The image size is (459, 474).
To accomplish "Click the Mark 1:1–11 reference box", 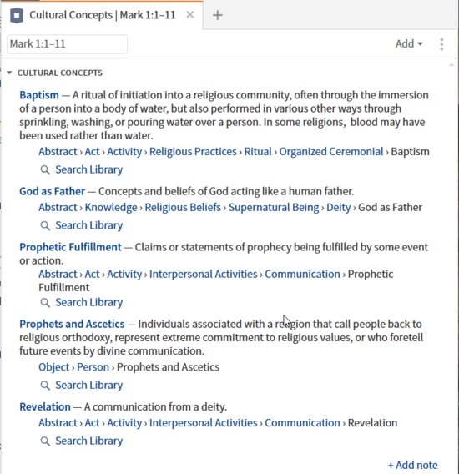I will tap(67, 44).
